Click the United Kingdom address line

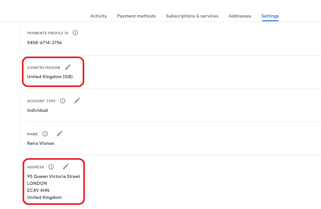tap(44, 197)
